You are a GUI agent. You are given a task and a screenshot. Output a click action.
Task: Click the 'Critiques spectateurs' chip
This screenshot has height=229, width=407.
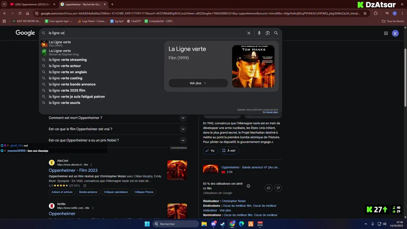pos(116,192)
